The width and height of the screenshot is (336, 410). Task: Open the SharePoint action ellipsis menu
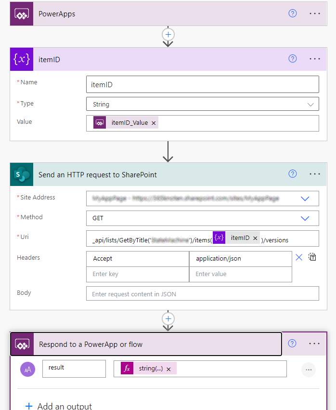(x=314, y=174)
